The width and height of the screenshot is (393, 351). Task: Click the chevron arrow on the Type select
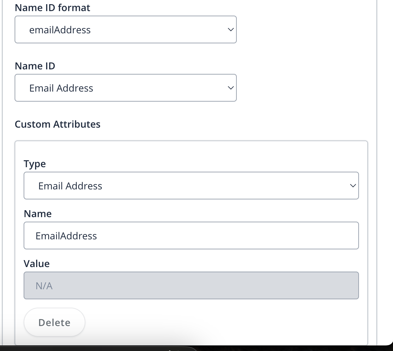(x=353, y=186)
